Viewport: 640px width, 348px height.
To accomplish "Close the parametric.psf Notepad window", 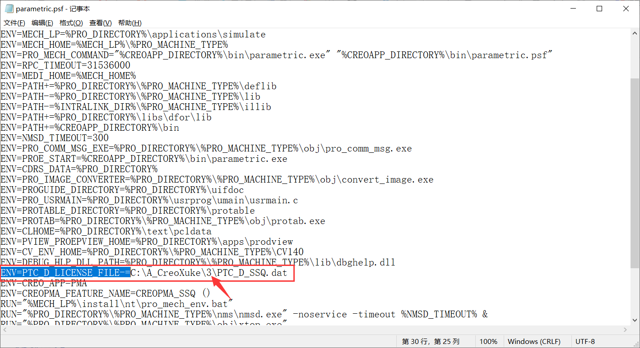I will click(626, 9).
